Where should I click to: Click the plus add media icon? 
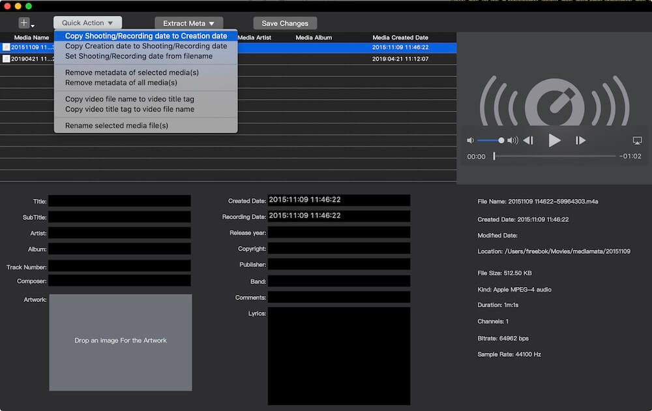point(24,23)
